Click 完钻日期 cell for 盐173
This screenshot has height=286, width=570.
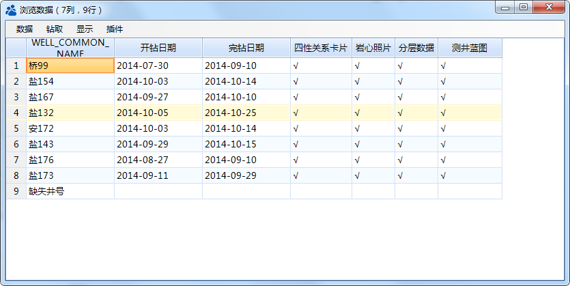(x=246, y=175)
